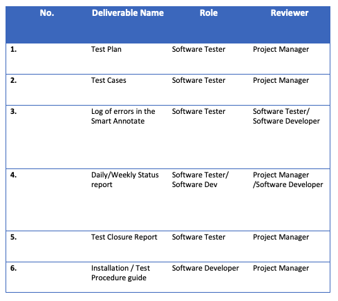Click 'Log of errors in the Smart Annotate'

tap(123, 116)
